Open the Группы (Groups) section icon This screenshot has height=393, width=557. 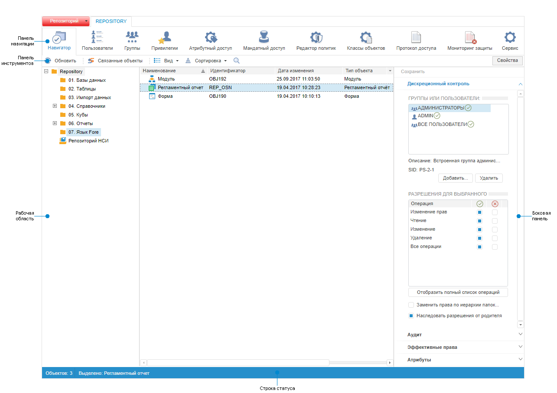pos(132,38)
